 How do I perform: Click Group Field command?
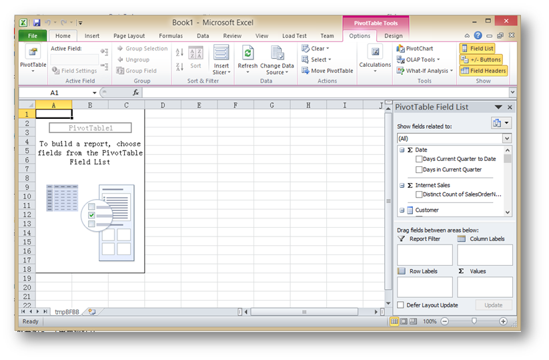[137, 71]
